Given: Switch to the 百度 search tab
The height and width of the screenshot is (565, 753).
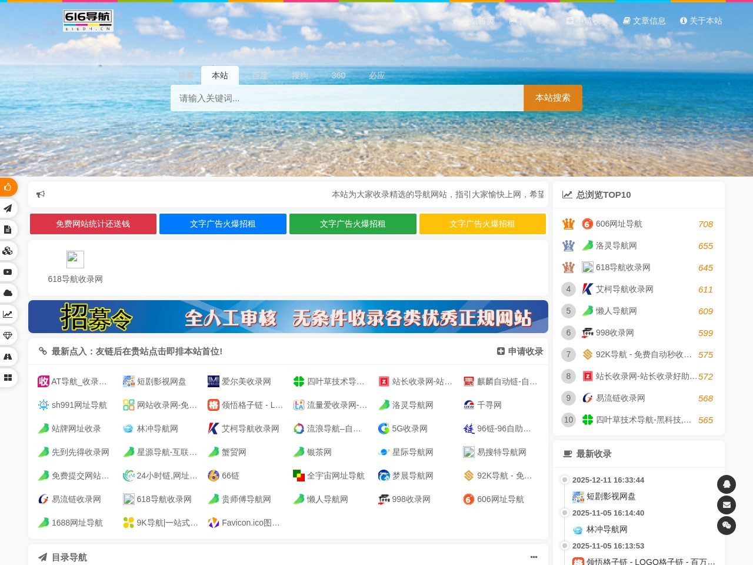Looking at the screenshot, I should click(259, 75).
